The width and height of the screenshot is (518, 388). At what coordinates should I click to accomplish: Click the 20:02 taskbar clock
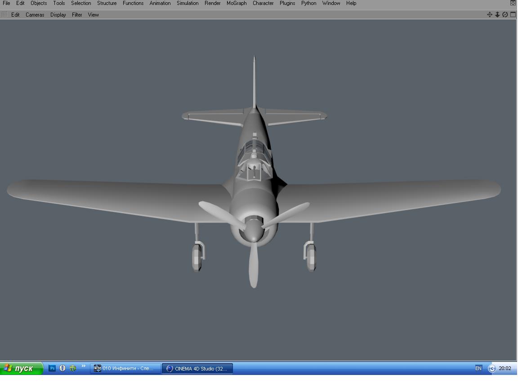505,368
